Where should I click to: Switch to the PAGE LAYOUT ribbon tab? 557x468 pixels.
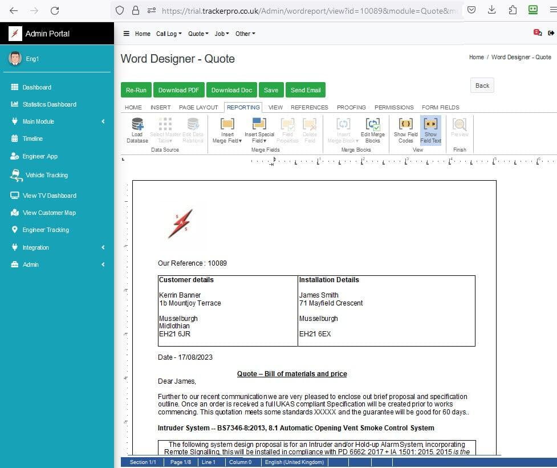pyautogui.click(x=198, y=107)
